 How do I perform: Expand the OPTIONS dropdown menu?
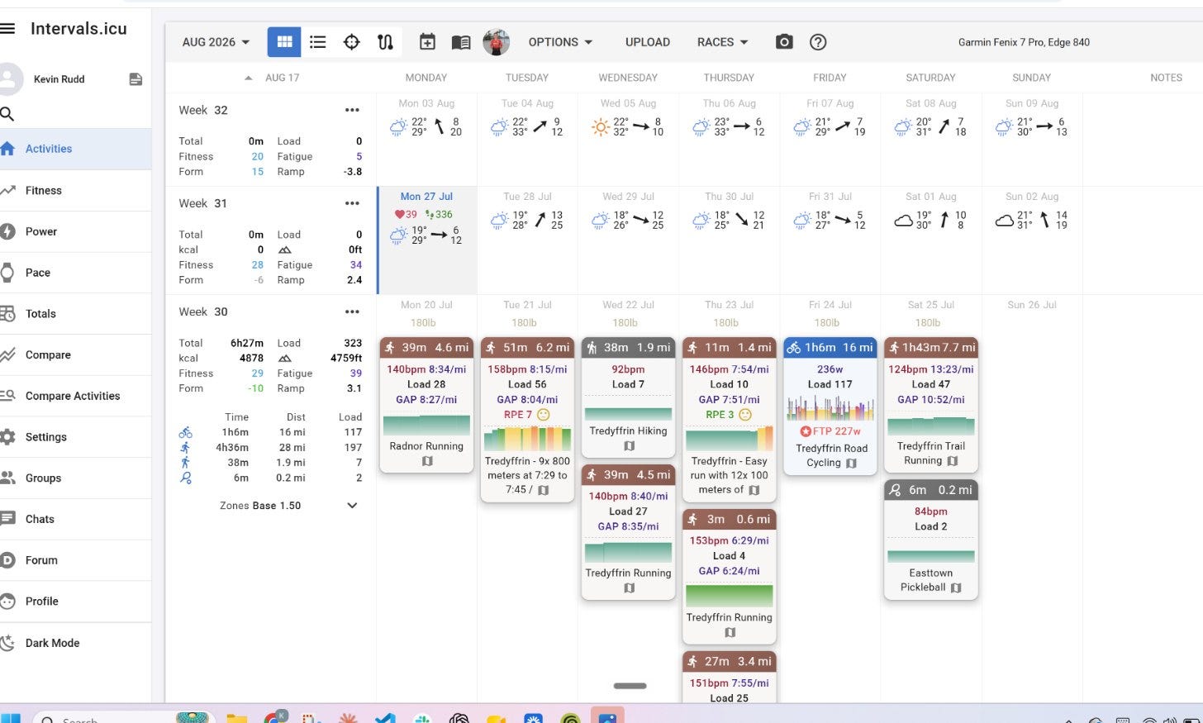(561, 42)
